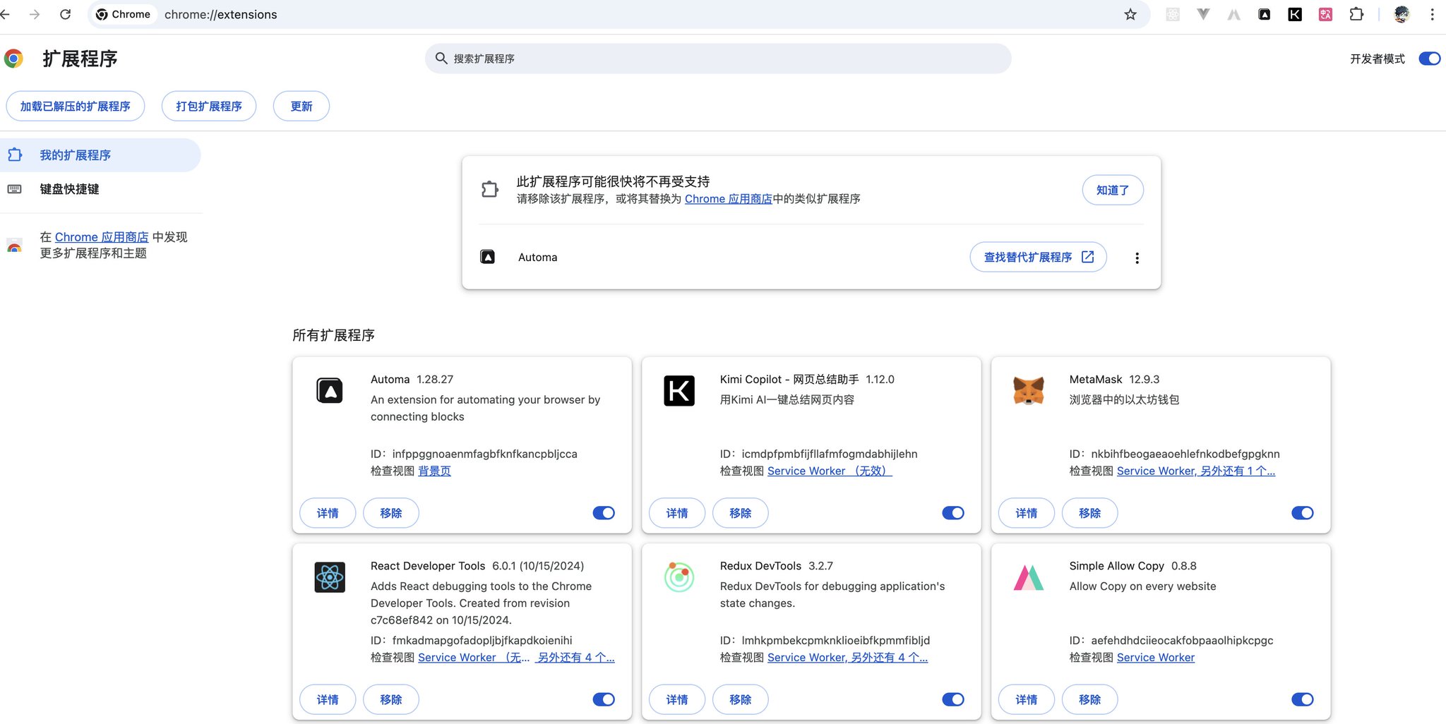
Task: Open Chrome 应用商店 link in warning text
Action: [x=729, y=199]
